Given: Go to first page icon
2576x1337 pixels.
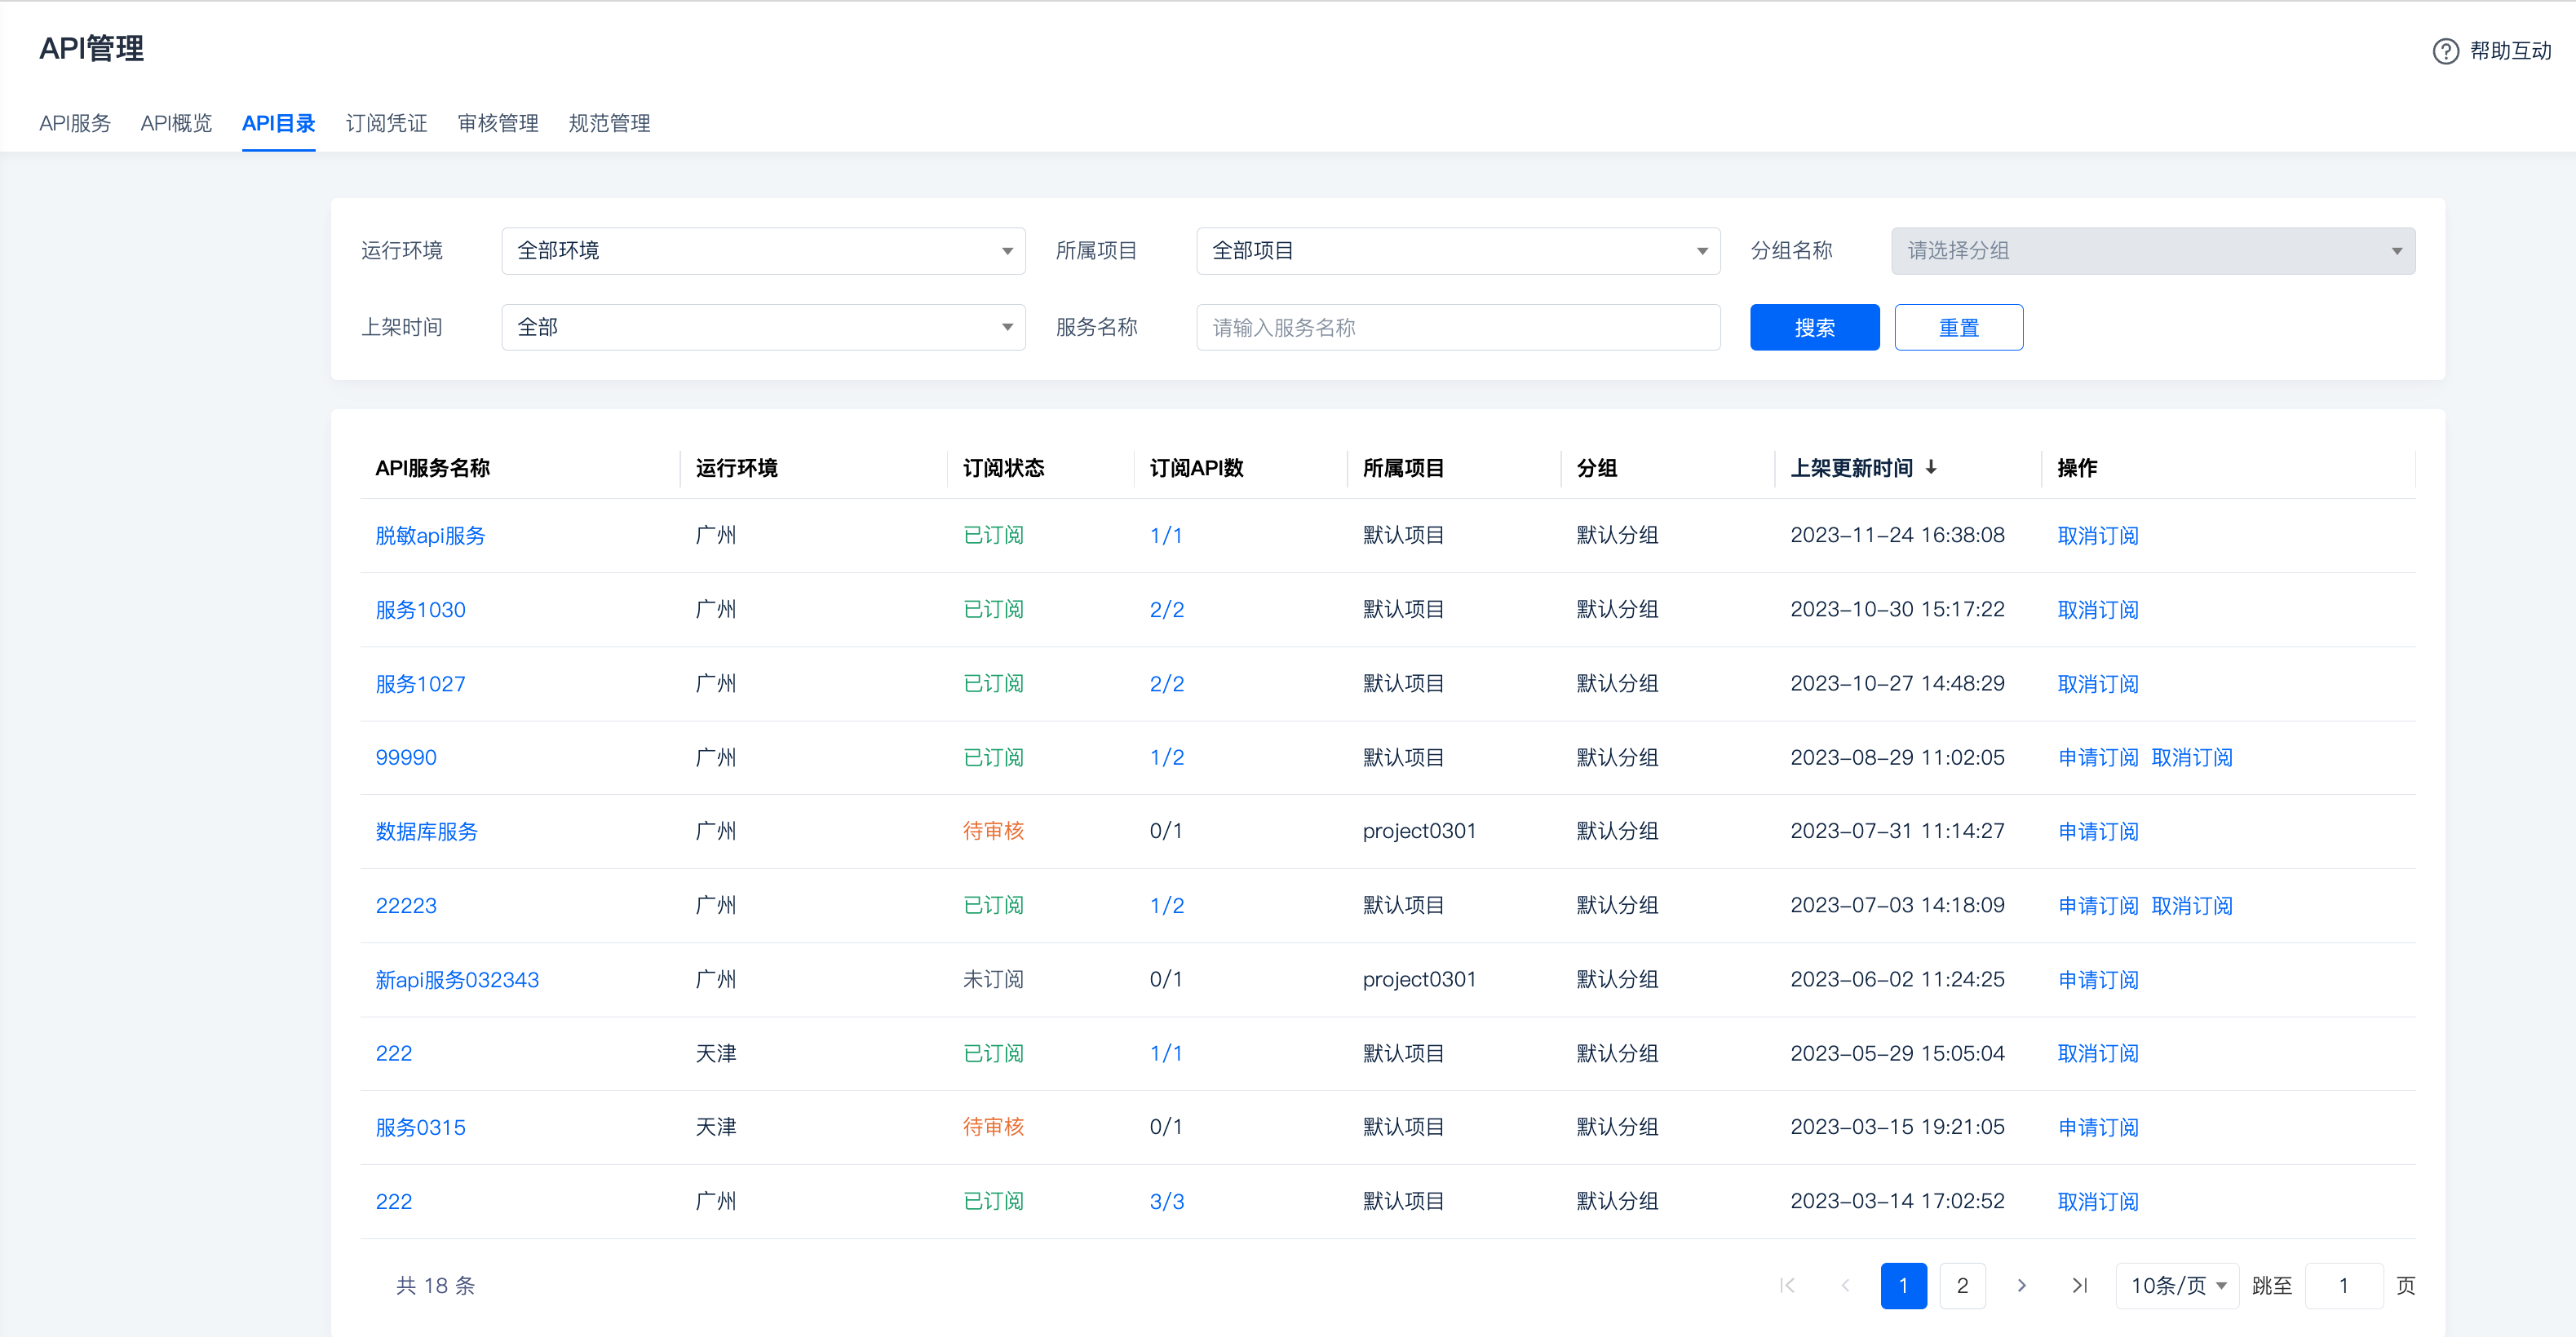Looking at the screenshot, I should click(x=1787, y=1285).
